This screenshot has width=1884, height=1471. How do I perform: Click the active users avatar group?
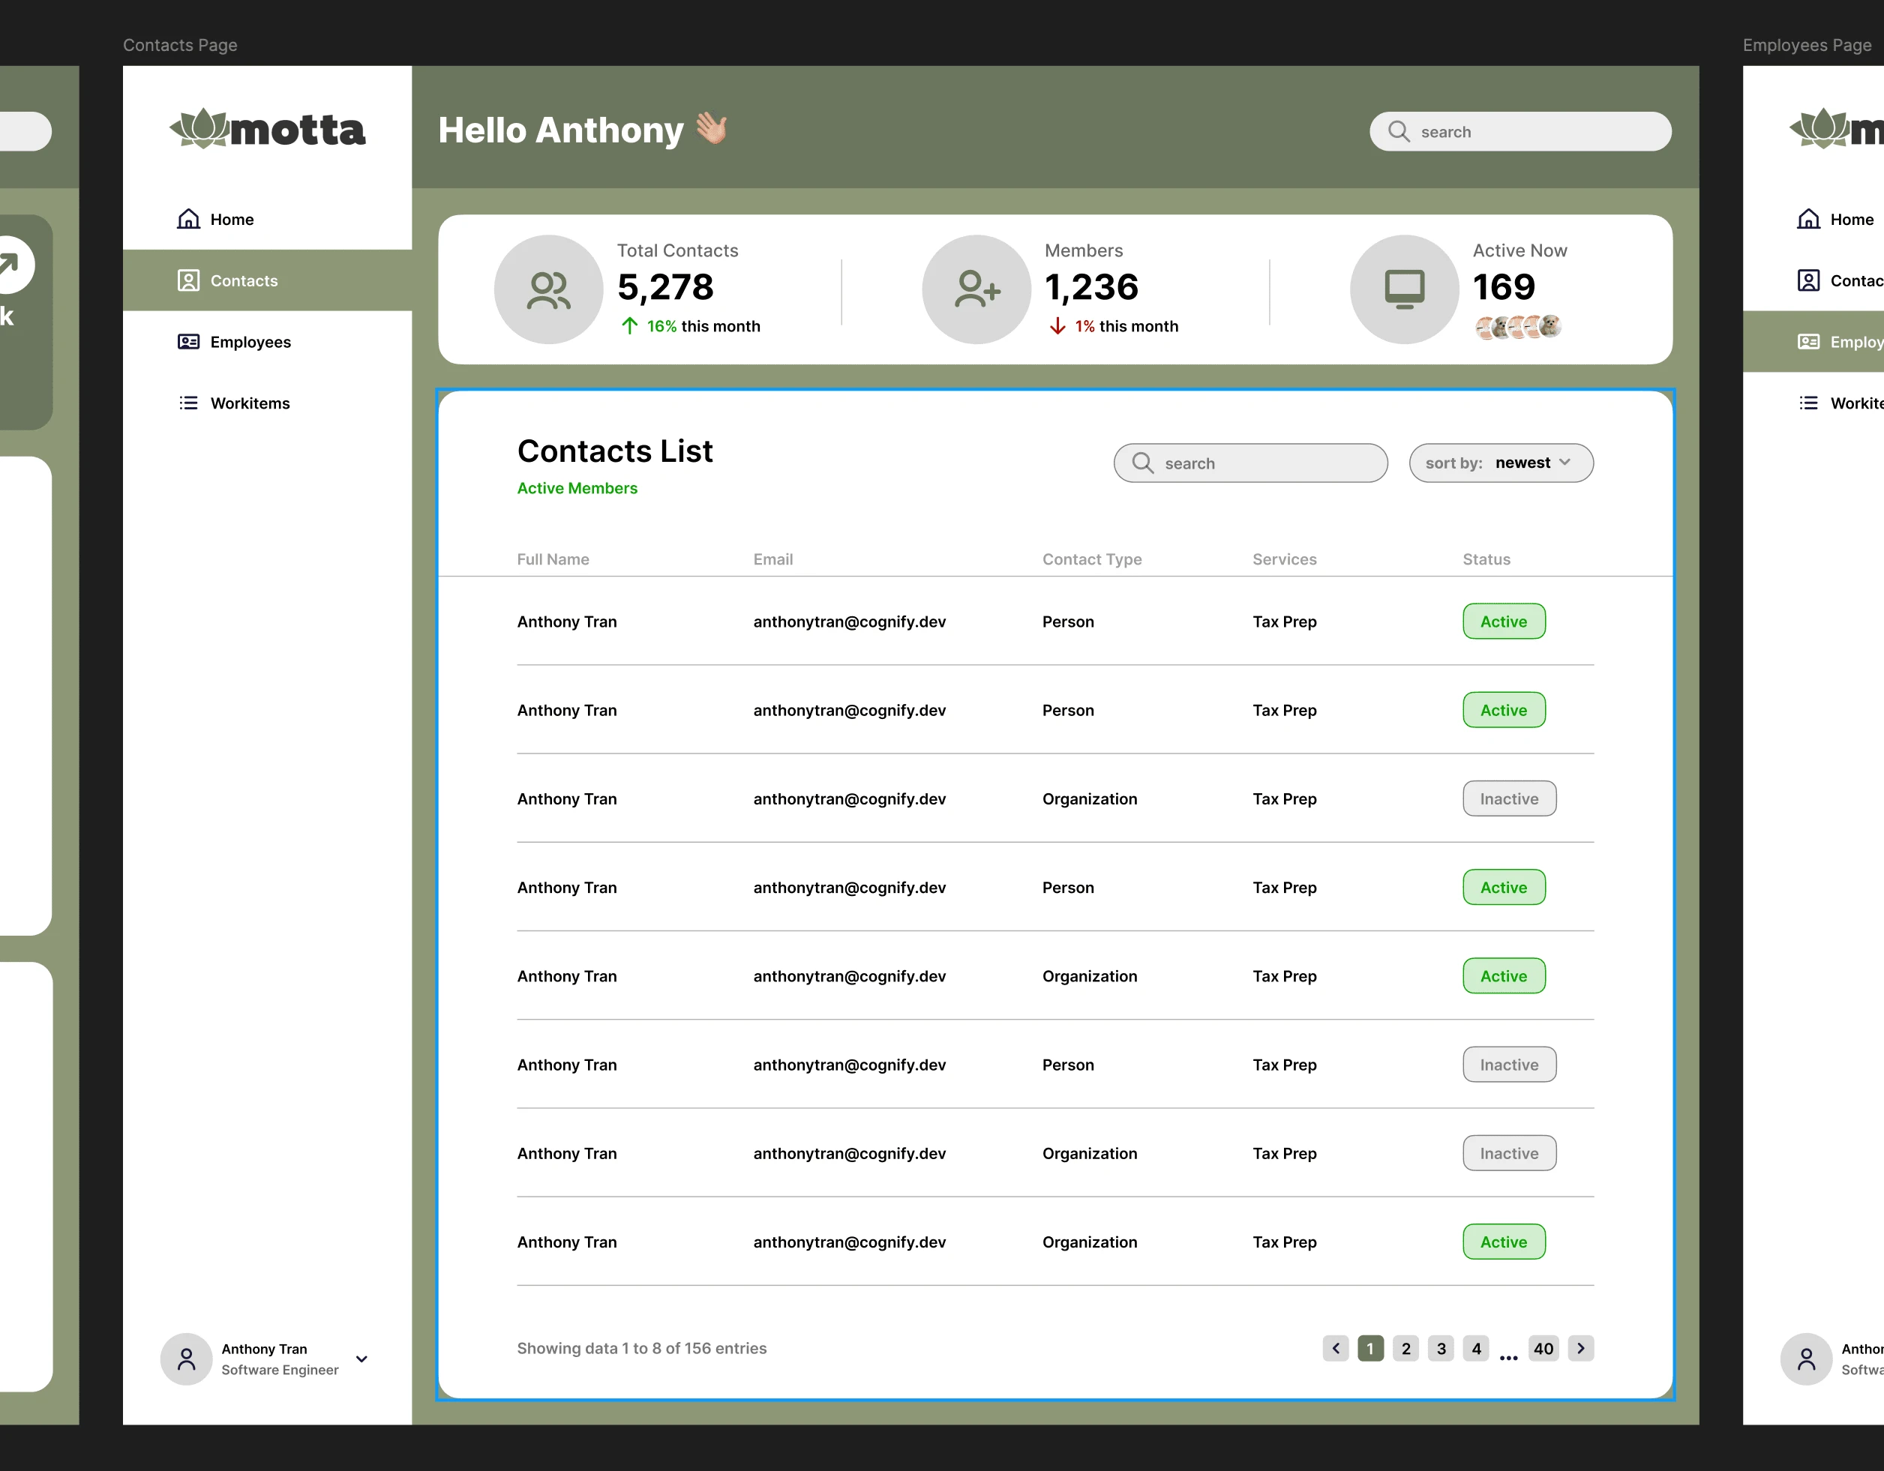pos(1517,328)
